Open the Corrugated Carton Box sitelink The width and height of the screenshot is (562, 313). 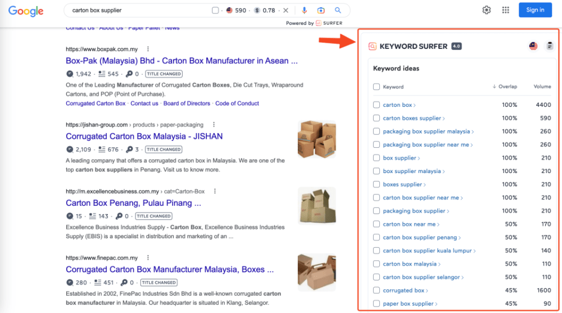point(96,103)
